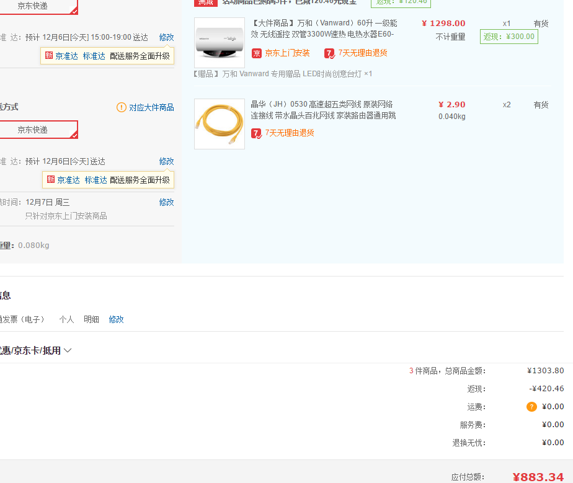Click the 0.040kg weight of the cable
573x483 pixels.
[451, 117]
